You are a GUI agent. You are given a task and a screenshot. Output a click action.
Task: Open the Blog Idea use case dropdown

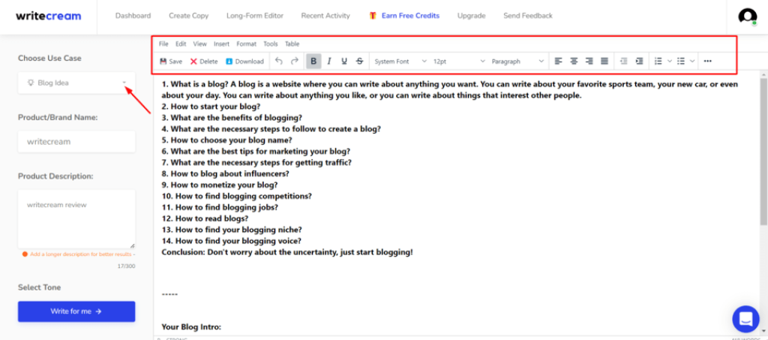point(76,83)
